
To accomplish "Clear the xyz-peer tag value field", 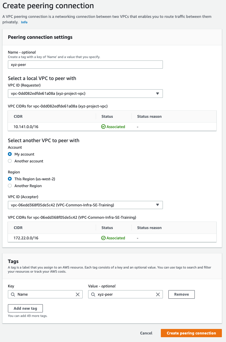I will pyautogui.click(x=158, y=294).
